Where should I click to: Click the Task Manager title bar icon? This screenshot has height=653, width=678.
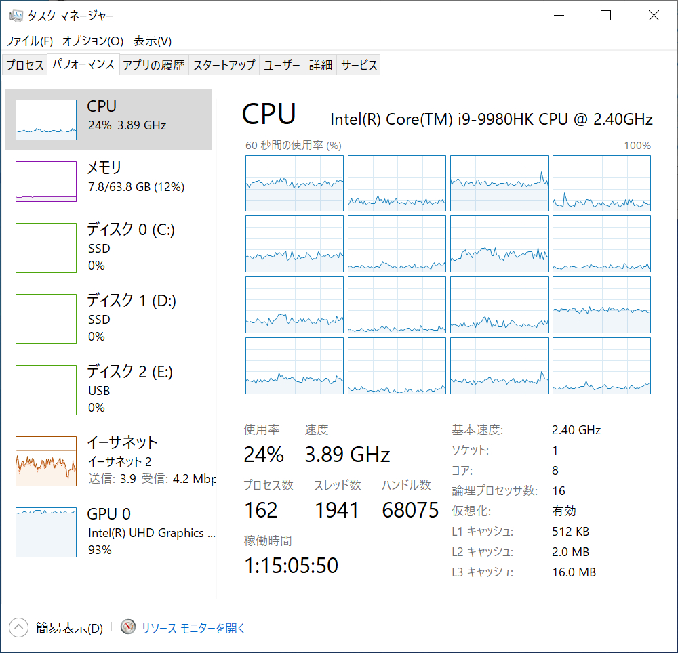(x=16, y=16)
